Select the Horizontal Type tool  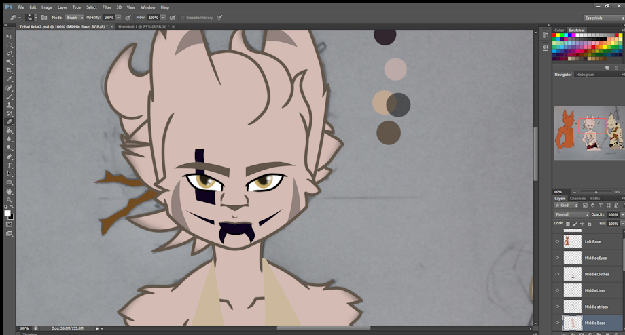pos(9,165)
